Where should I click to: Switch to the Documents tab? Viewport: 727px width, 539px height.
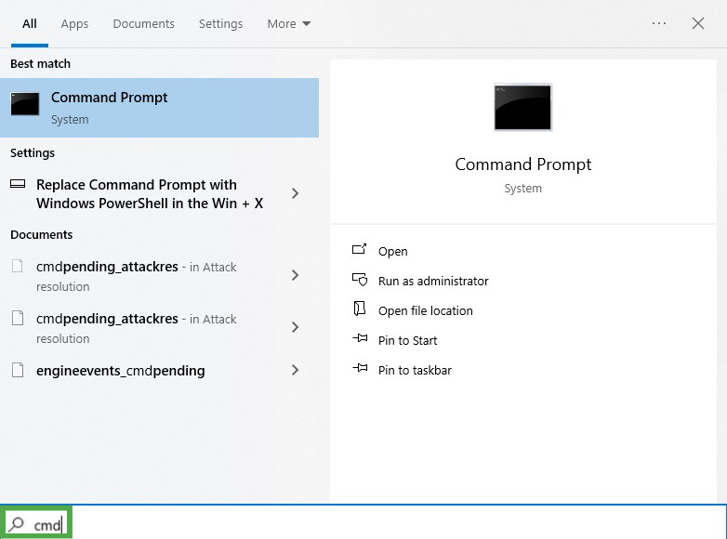[144, 23]
